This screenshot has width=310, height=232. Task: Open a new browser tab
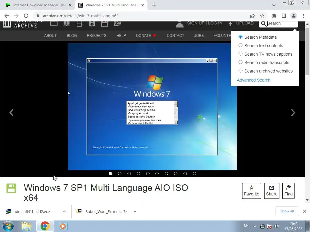(x=154, y=5)
